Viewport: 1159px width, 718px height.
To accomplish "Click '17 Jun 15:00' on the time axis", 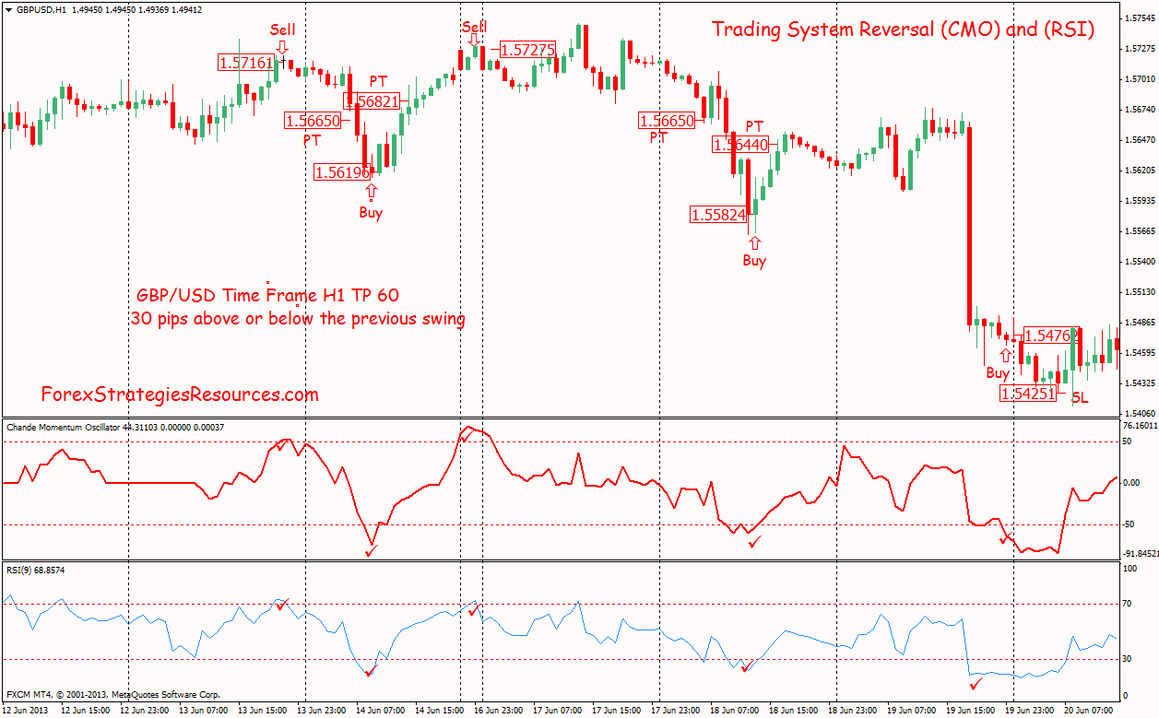I will tap(615, 711).
